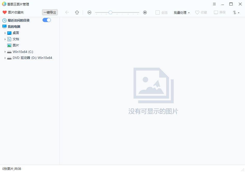Expand the Win10x64 (C:) drive node
Screen dimensions: 245x172
(5, 52)
